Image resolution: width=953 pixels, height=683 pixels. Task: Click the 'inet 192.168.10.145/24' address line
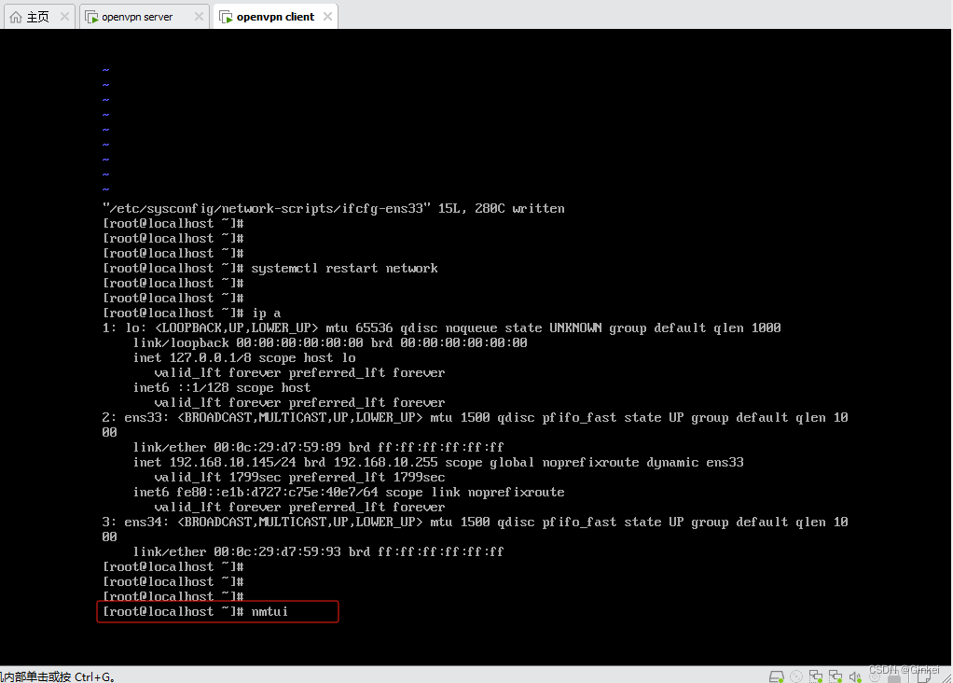(x=438, y=462)
